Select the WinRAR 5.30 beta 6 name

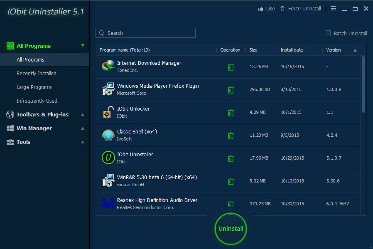pyautogui.click(x=157, y=178)
